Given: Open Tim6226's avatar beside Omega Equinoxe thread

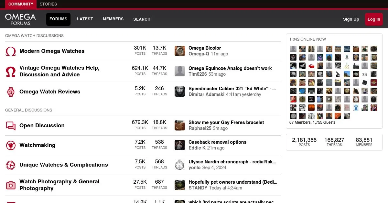Looking at the screenshot, I should (180, 72).
